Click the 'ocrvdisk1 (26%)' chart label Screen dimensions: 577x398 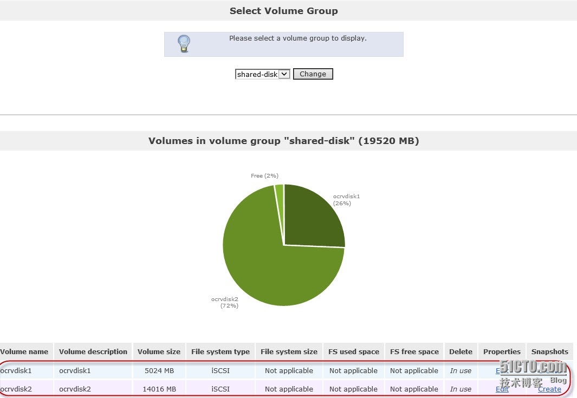tap(346, 200)
